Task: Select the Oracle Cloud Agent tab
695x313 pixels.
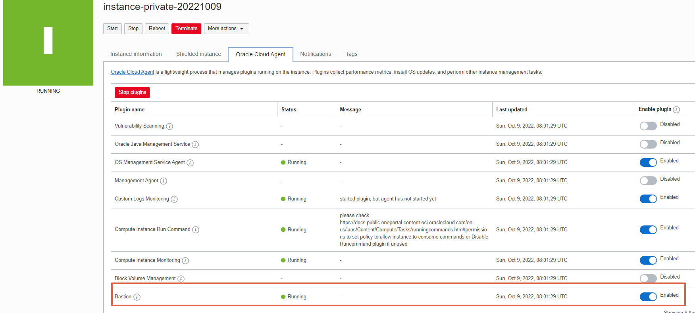Action: (260, 54)
